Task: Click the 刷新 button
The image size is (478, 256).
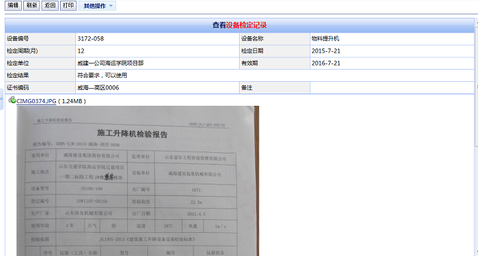Action: [x=31, y=5]
